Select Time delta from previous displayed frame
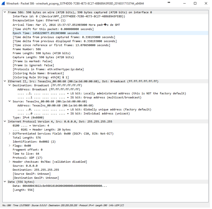This screenshot has width=212, height=209. (65, 41)
